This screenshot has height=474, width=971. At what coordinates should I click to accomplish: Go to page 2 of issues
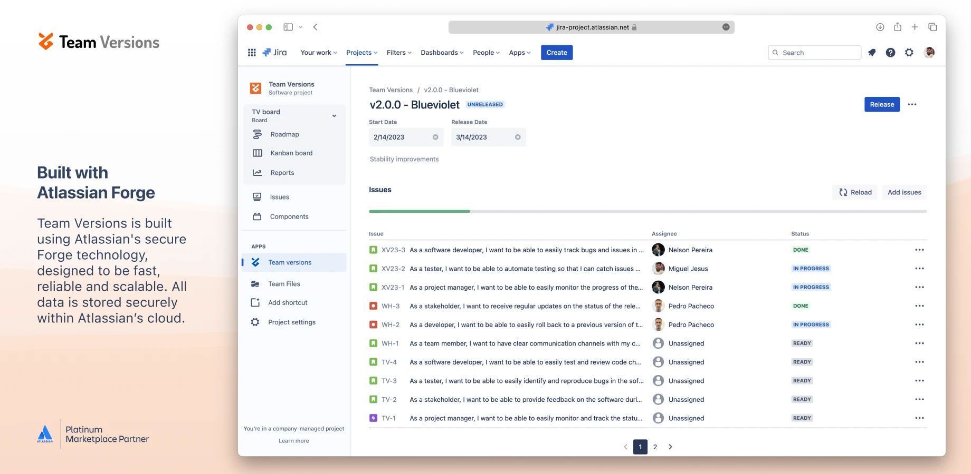pos(655,447)
